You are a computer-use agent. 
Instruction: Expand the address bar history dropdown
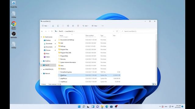pos(114,31)
